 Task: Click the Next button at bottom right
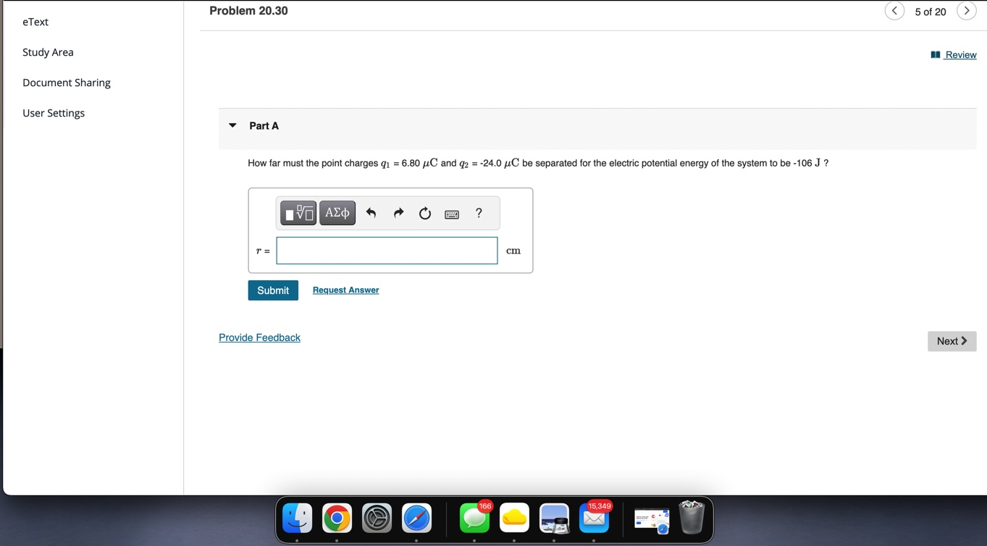tap(952, 340)
